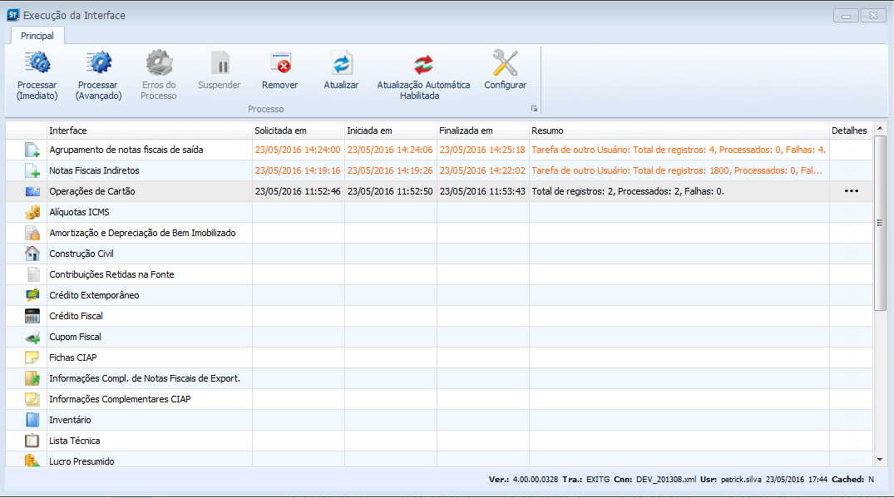Click the Remover icon in ribbon
The width and height of the screenshot is (894, 498).
(x=279, y=65)
